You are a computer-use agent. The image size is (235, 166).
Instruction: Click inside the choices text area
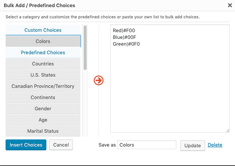[x=170, y=79]
